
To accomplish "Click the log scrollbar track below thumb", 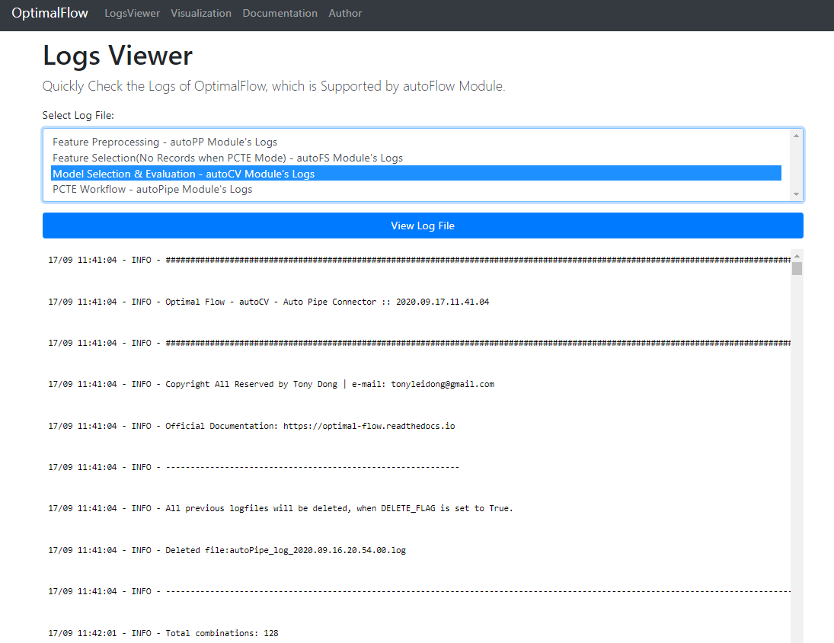I will point(797,457).
